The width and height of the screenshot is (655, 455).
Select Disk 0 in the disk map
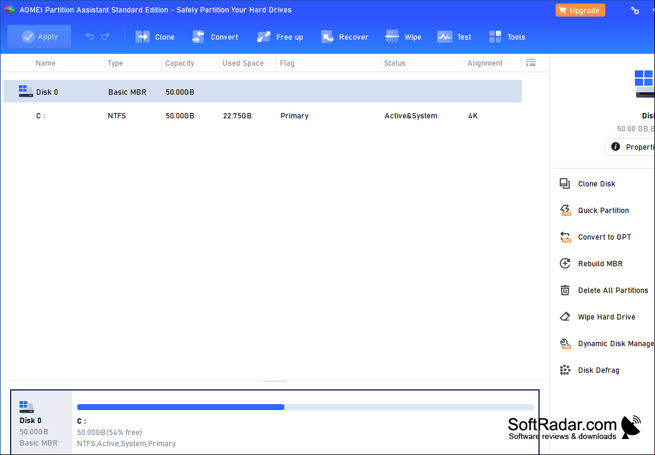(x=41, y=422)
